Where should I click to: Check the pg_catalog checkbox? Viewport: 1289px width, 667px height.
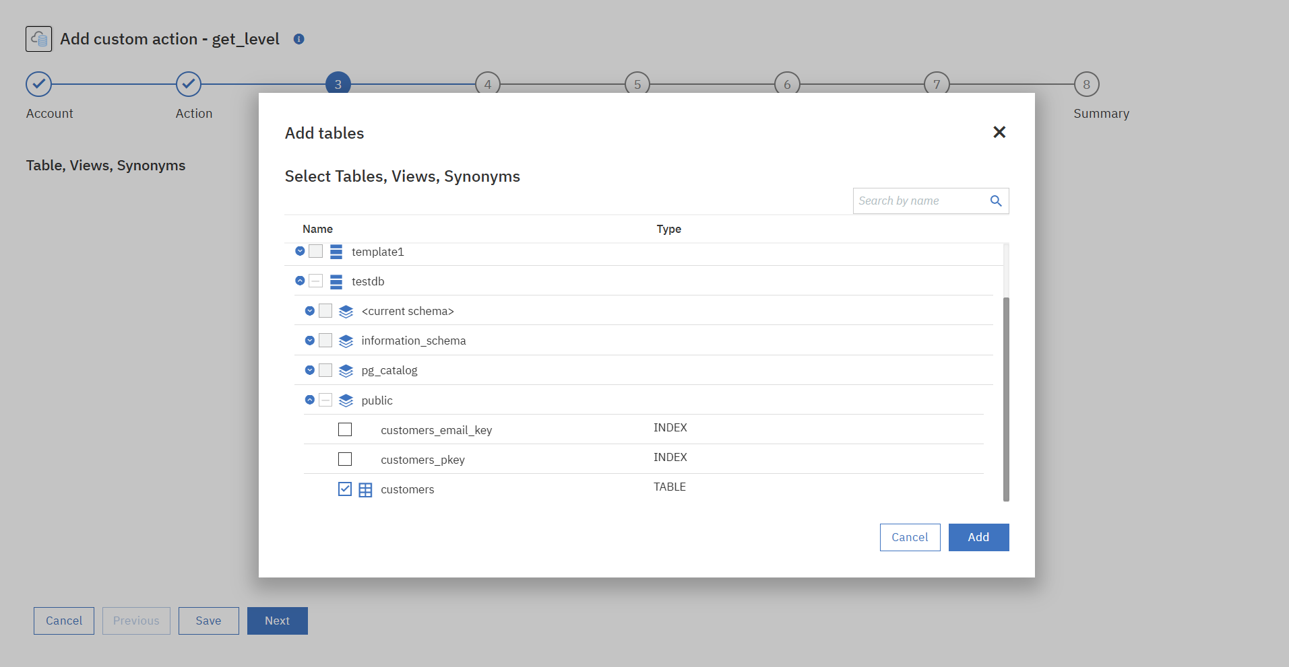[325, 370]
